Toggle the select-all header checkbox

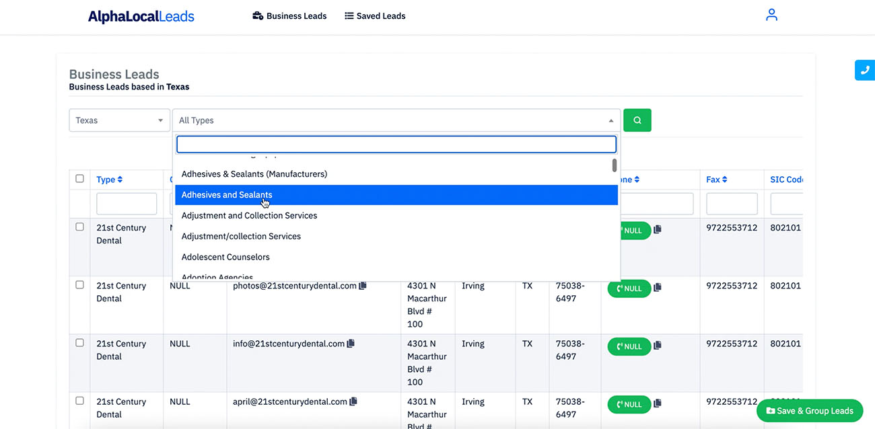pyautogui.click(x=79, y=179)
